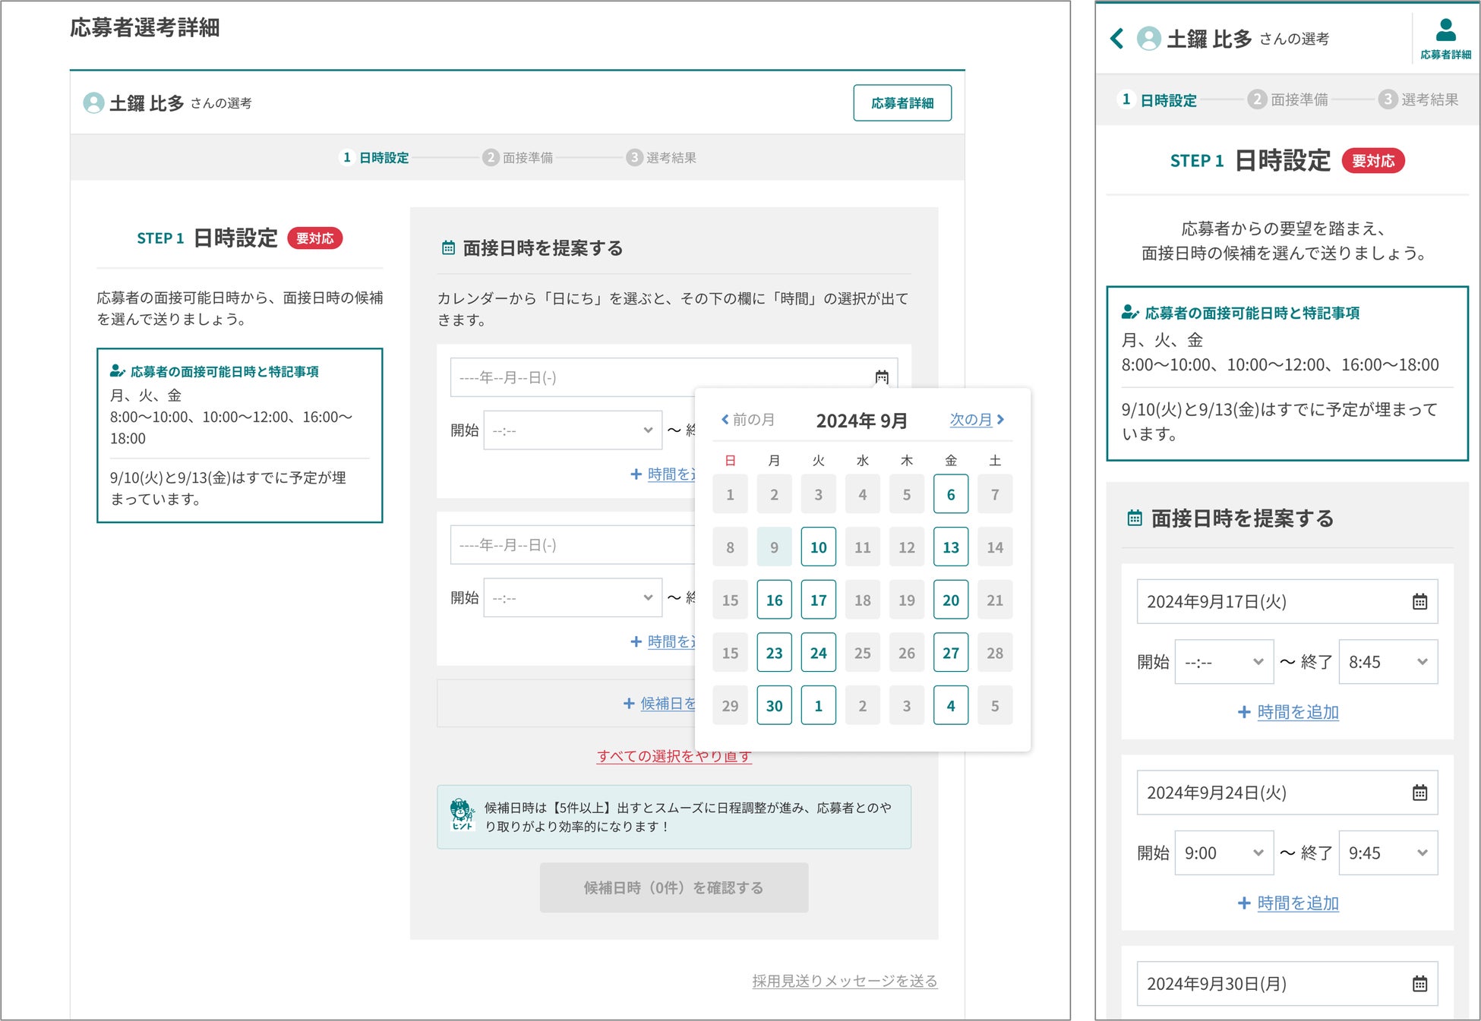Go to step 3 選考結果 on mobile
The width and height of the screenshot is (1481, 1021).
1419,99
